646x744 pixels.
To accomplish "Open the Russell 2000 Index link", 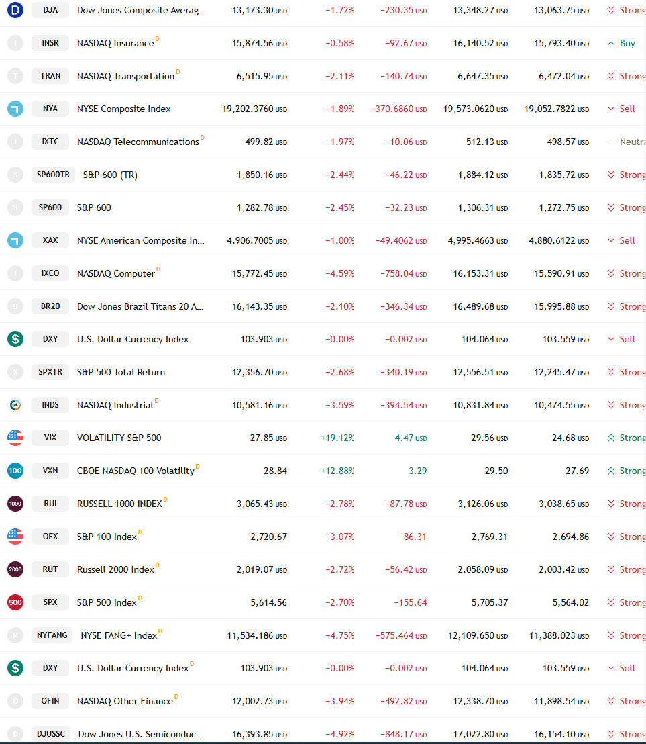I will point(115,570).
